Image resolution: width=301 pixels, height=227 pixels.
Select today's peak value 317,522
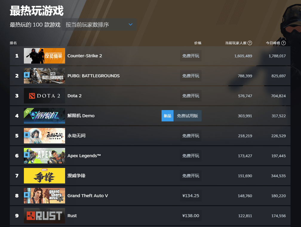coord(279,116)
